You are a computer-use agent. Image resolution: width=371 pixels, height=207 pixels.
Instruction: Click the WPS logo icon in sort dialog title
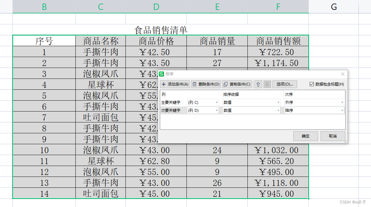(162, 74)
